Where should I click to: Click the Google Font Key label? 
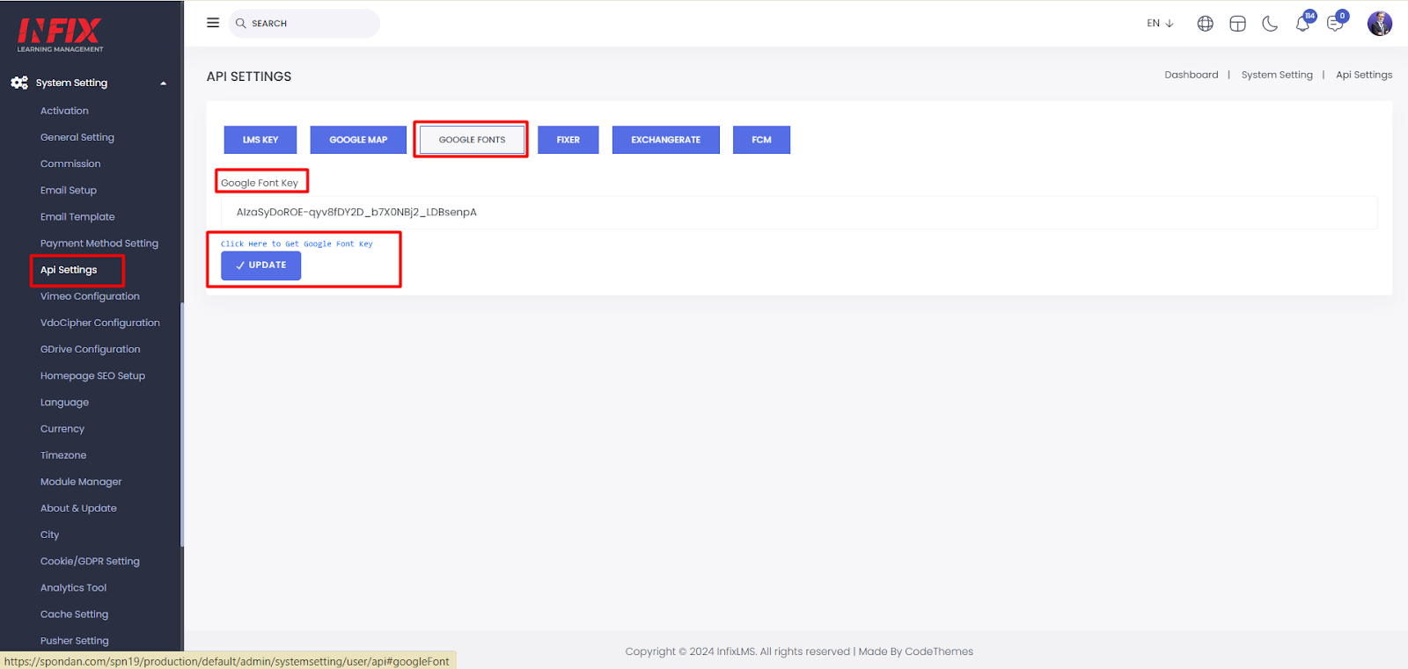point(260,183)
